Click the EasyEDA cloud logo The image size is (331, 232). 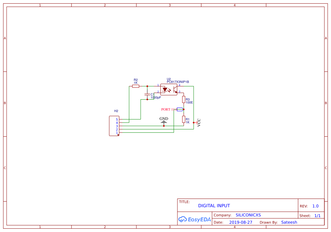pos(183,219)
